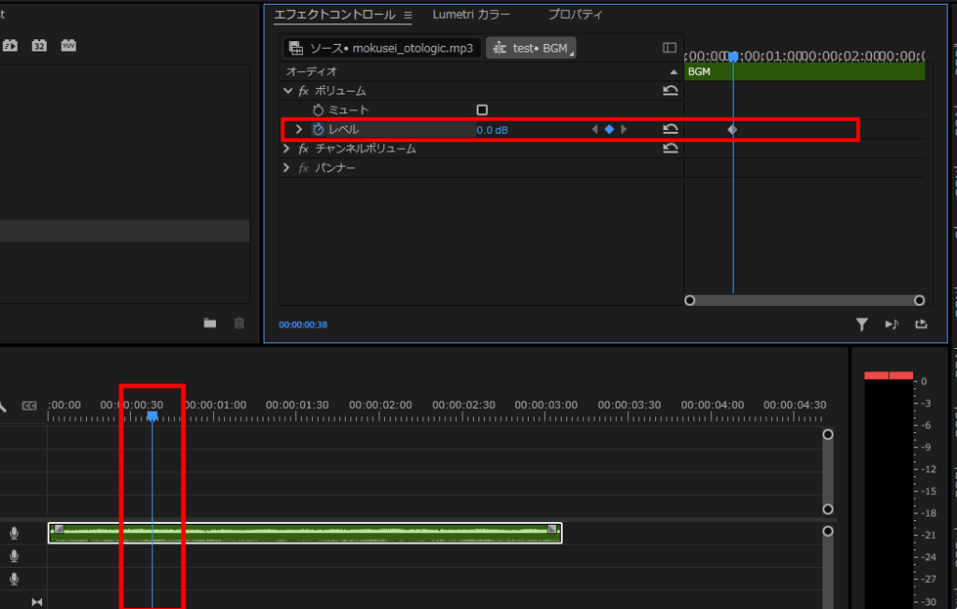Select the test • BGM clip button
The image size is (957, 609).
click(x=530, y=48)
